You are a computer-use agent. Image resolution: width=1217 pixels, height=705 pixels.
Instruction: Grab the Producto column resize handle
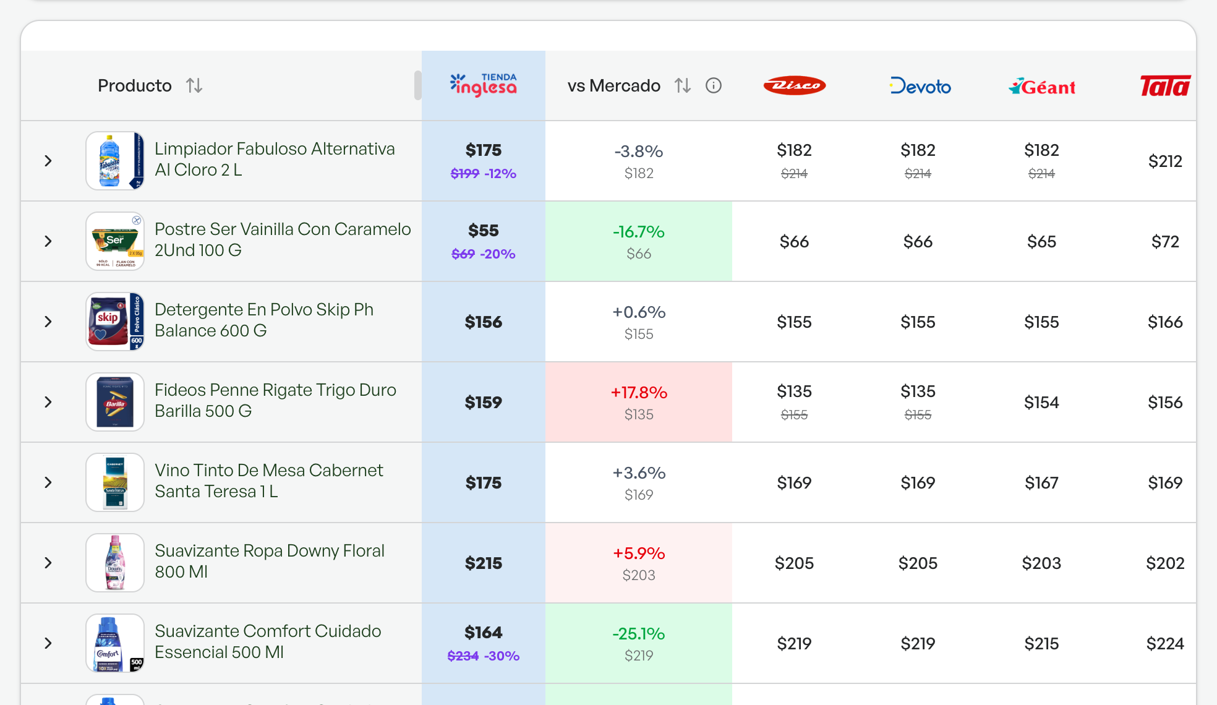(418, 85)
